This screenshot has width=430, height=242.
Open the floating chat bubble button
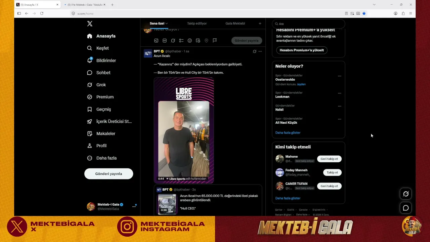click(406, 208)
